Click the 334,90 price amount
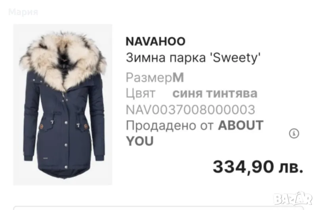The height and width of the screenshot is (210, 317). 243,167
